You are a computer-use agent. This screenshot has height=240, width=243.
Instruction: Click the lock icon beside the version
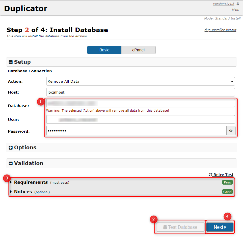[238, 4]
